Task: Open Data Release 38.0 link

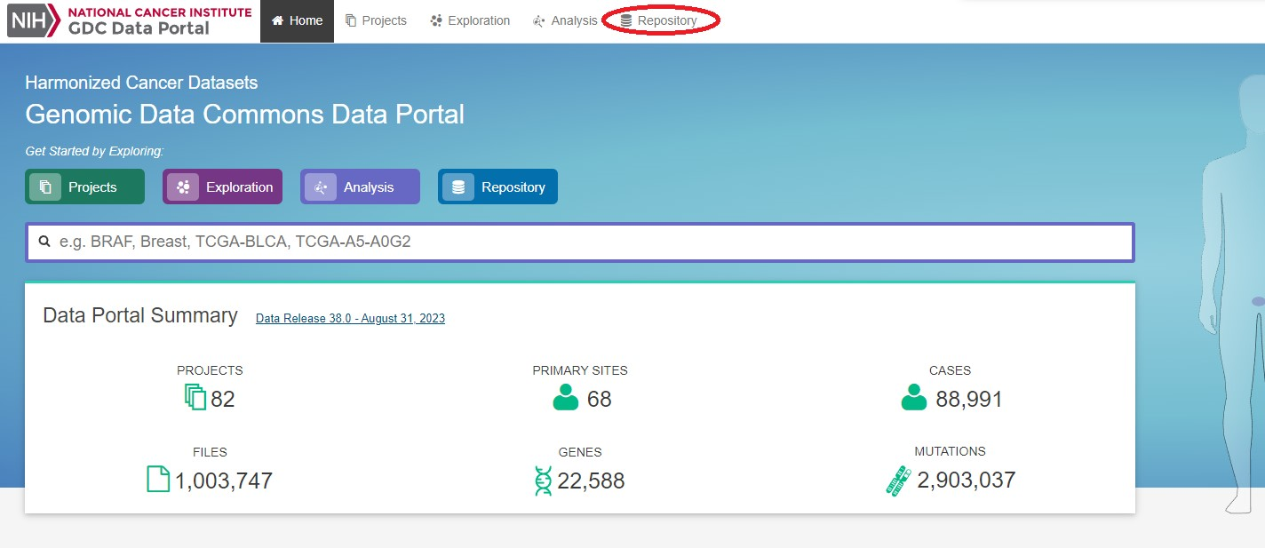Action: tap(350, 318)
